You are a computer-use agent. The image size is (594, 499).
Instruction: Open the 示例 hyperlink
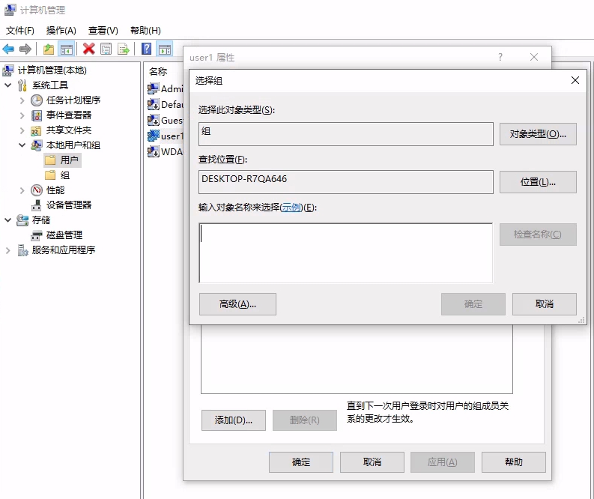click(291, 208)
